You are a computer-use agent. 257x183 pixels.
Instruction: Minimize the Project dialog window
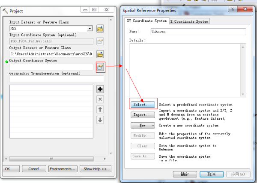(85, 10)
